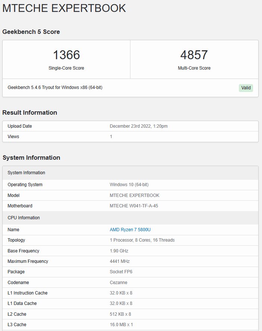
Task: Select MTECHE EXPERTBOOK model value
Action: coord(135,195)
